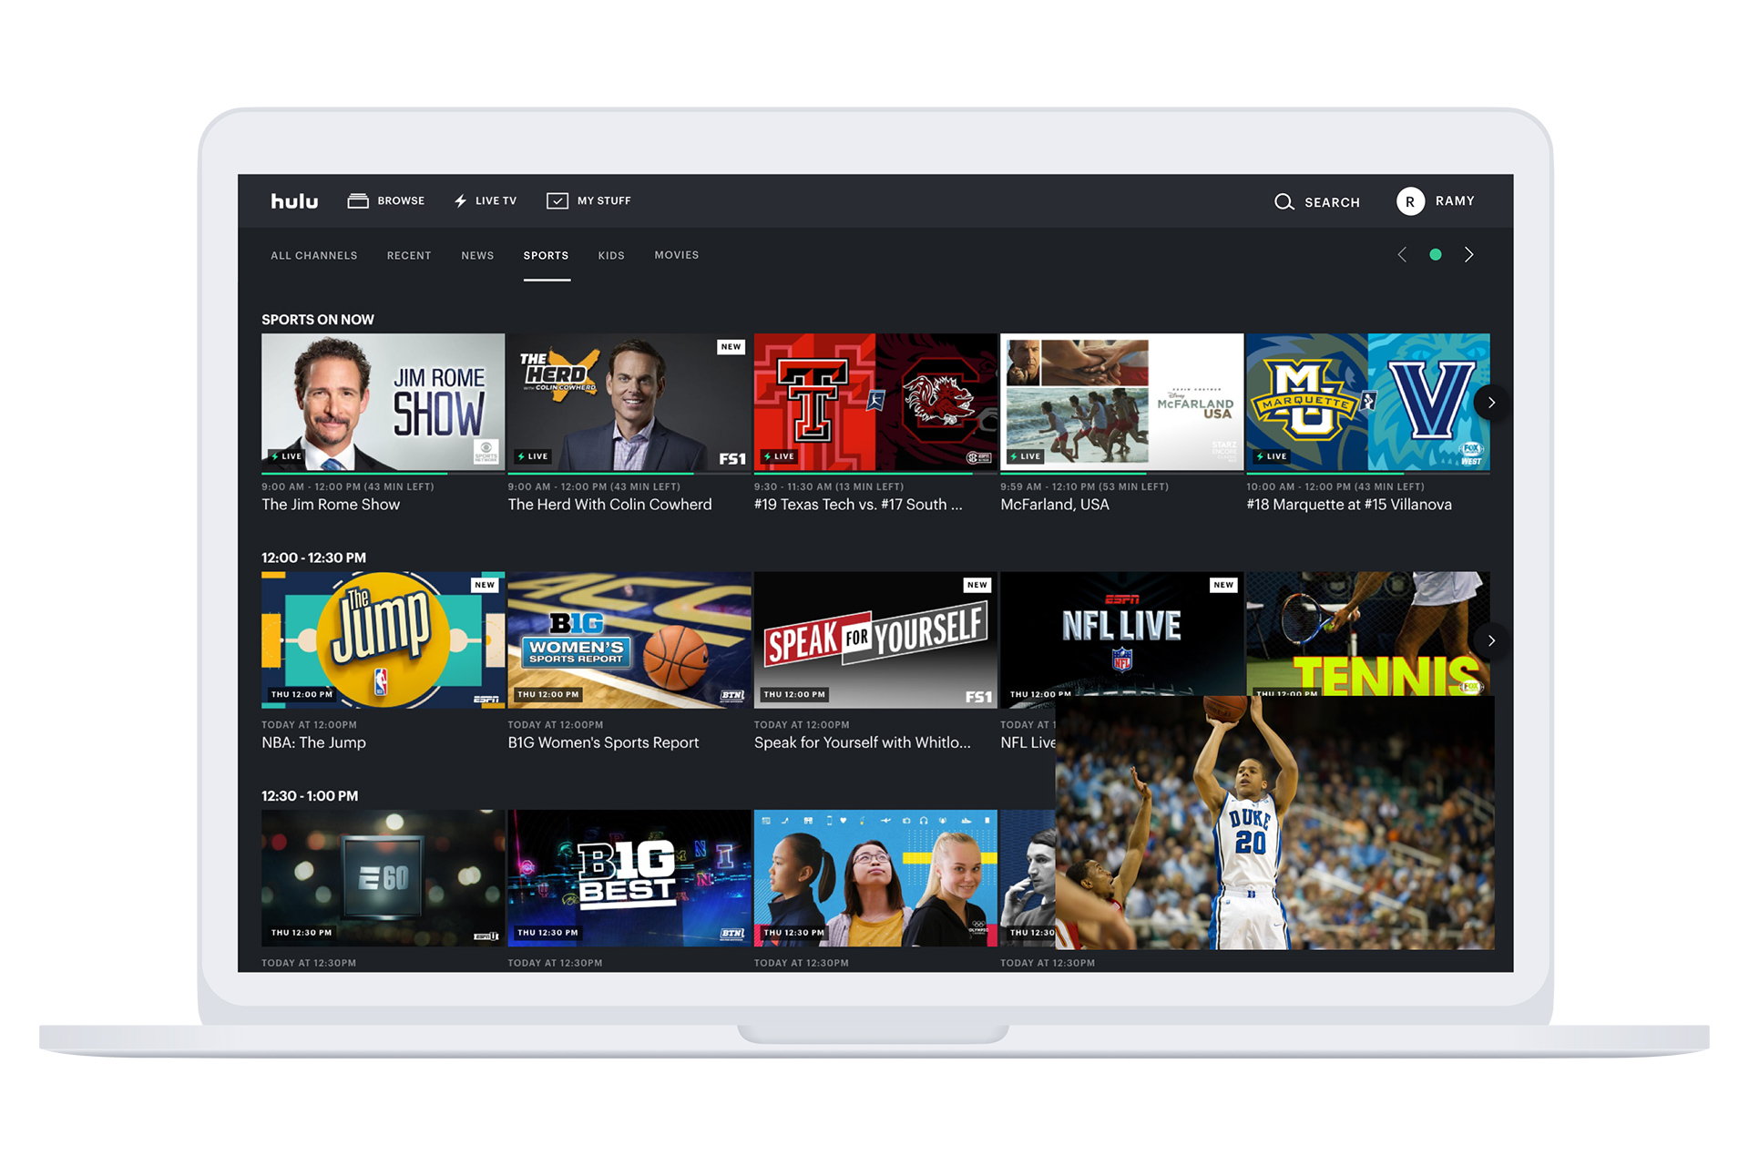
Task: Select MOVIES category menu item
Action: 680,254
